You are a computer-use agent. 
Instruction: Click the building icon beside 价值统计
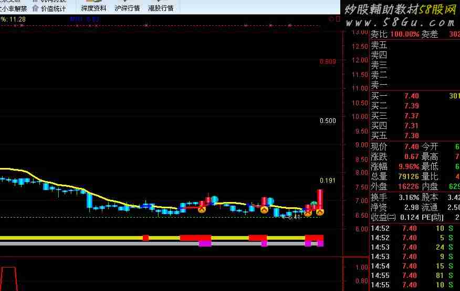tap(35, 8)
